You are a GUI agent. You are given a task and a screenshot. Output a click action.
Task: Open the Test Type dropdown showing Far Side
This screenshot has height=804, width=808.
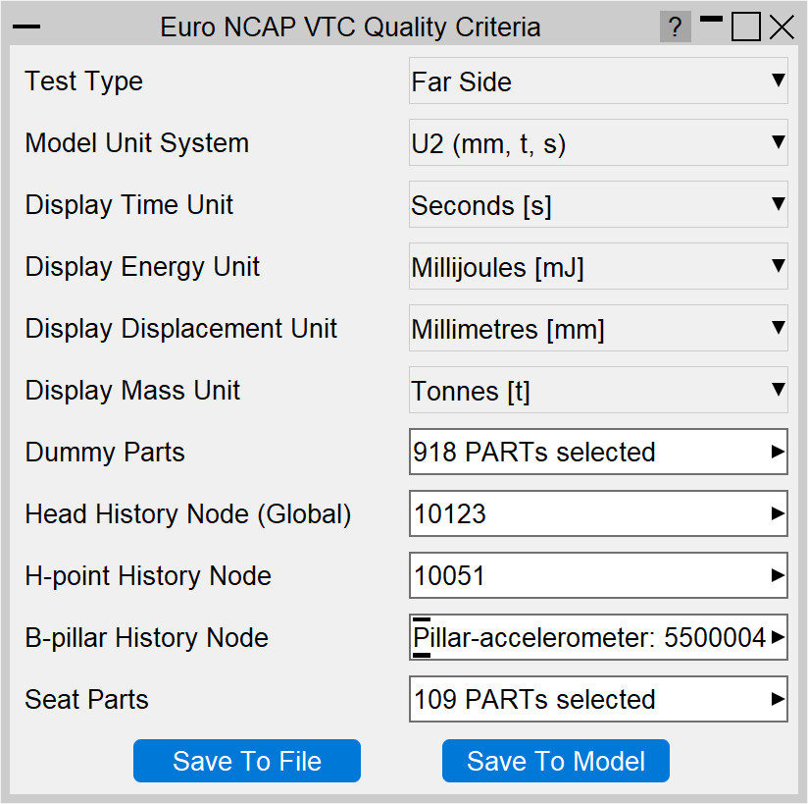[x=598, y=81]
